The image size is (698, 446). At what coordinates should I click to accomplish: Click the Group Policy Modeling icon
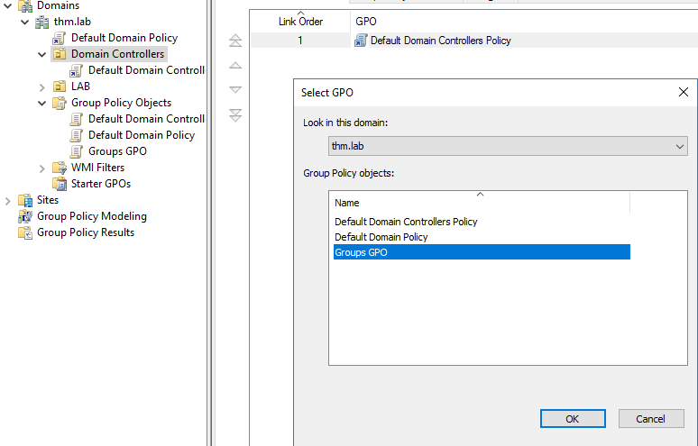point(25,216)
